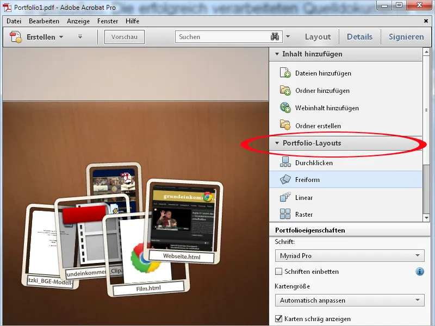
Task: Open the Fenster menu
Action: click(108, 21)
